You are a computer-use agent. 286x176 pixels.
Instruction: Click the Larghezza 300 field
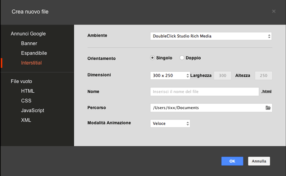click(223, 75)
